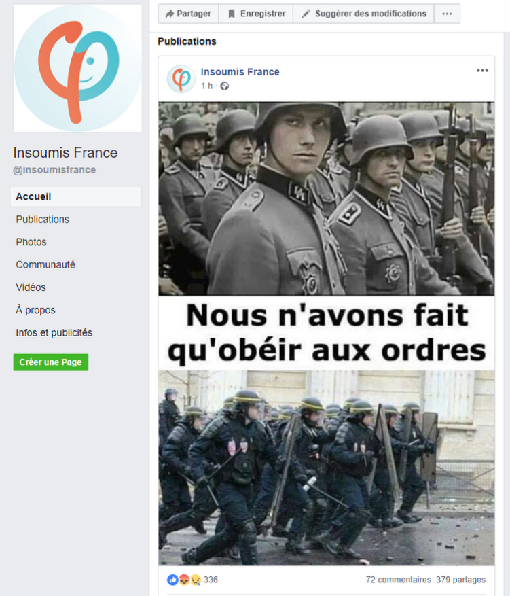Open the large Insoumis France profile picture
Image resolution: width=510 pixels, height=596 pixels.
click(78, 69)
